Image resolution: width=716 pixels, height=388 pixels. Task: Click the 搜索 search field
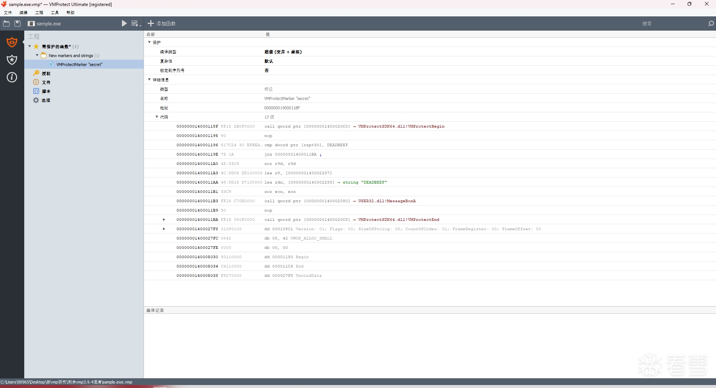point(671,24)
